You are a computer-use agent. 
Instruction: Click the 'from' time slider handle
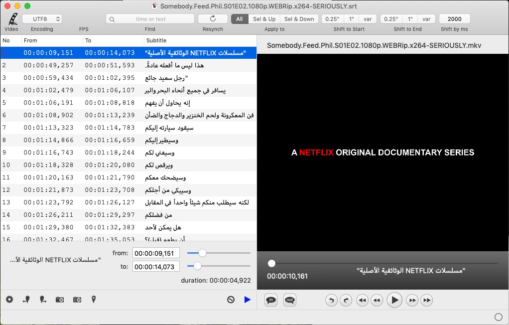[202, 253]
